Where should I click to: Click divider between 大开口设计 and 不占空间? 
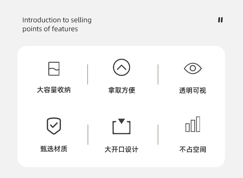click(158, 134)
